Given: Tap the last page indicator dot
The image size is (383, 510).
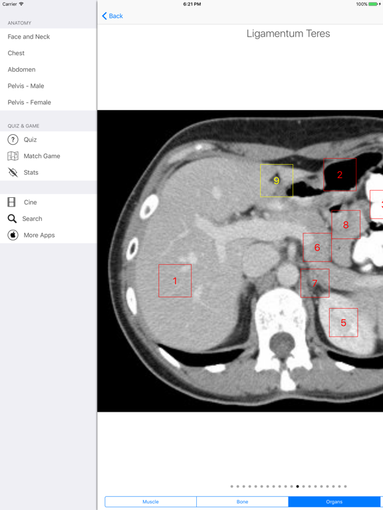Looking at the screenshot, I should (x=345, y=487).
